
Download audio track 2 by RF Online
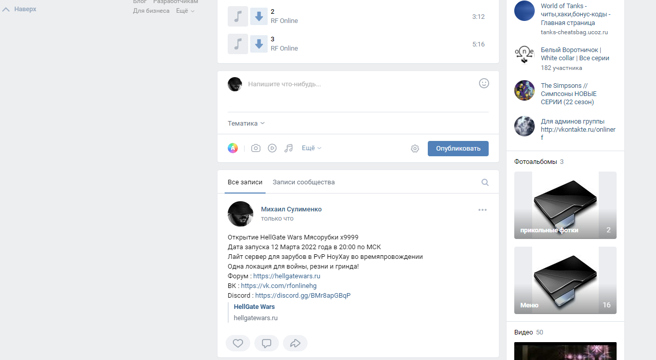point(259,16)
